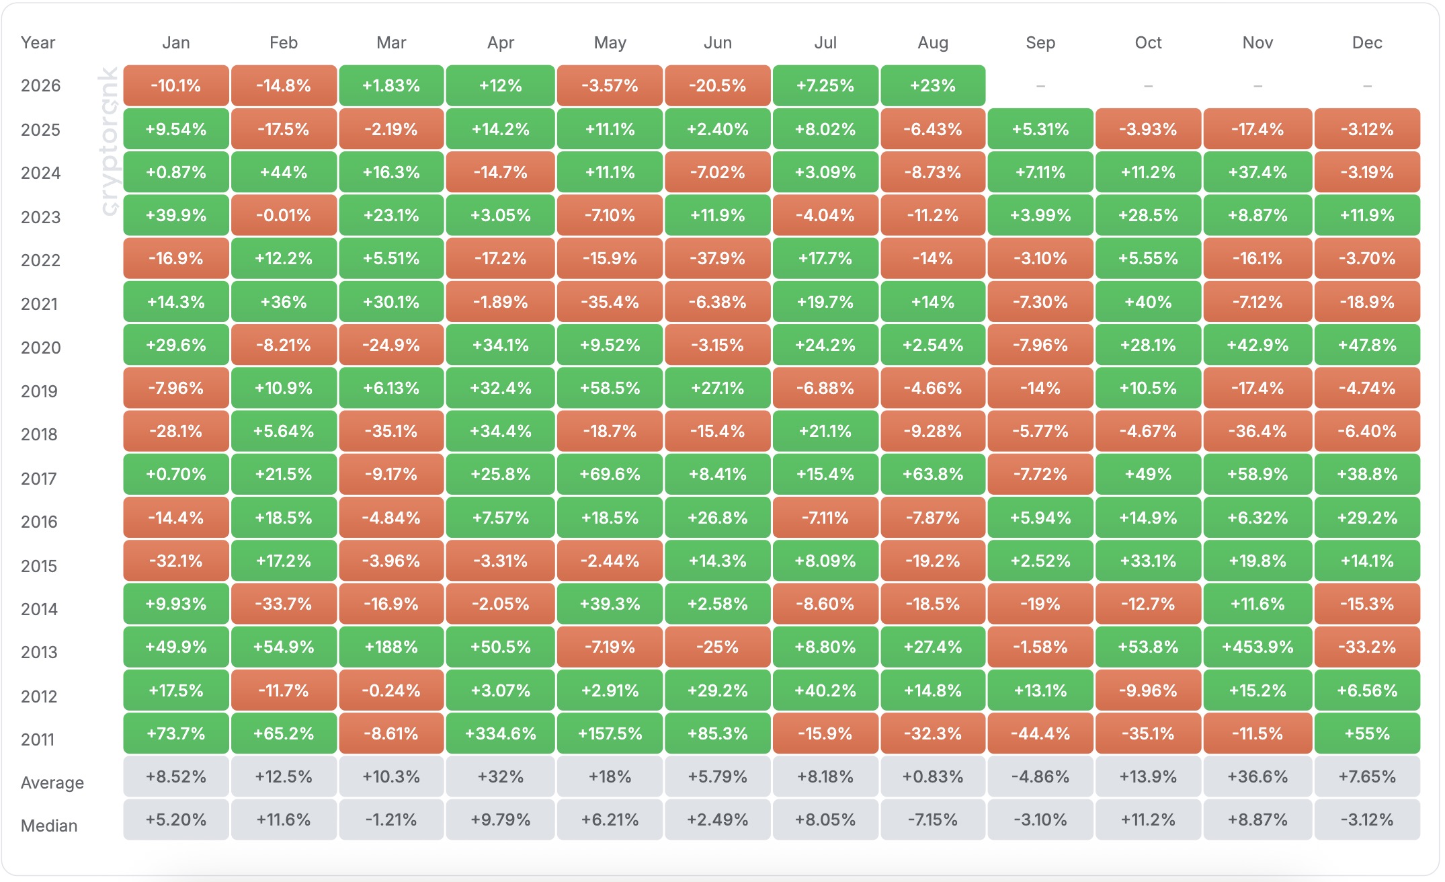Select the 2024 Feb +44% cell
The height and width of the screenshot is (882, 1445).
click(284, 172)
